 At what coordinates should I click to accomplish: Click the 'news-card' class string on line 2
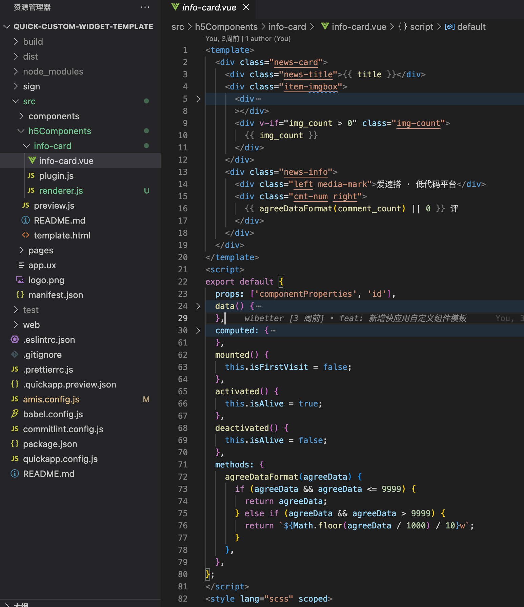tap(296, 62)
